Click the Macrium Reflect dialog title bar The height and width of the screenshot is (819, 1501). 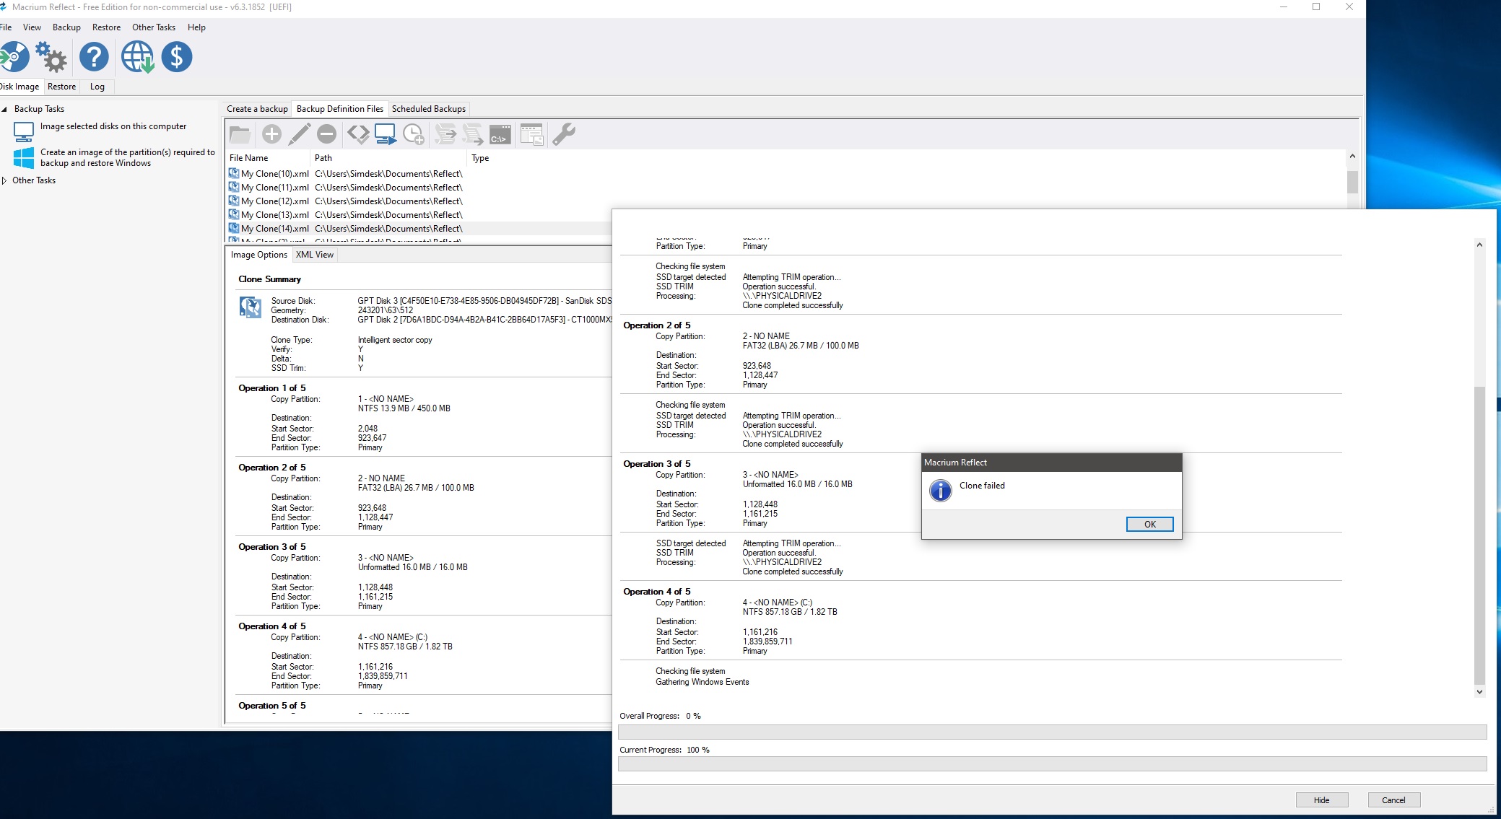(1051, 463)
